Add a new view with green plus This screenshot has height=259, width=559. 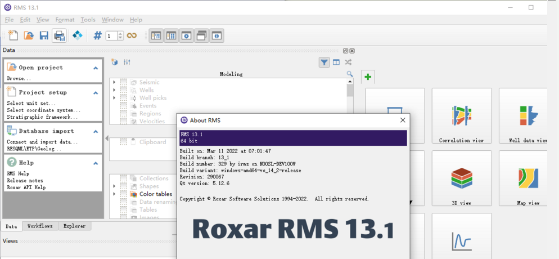pos(368,77)
